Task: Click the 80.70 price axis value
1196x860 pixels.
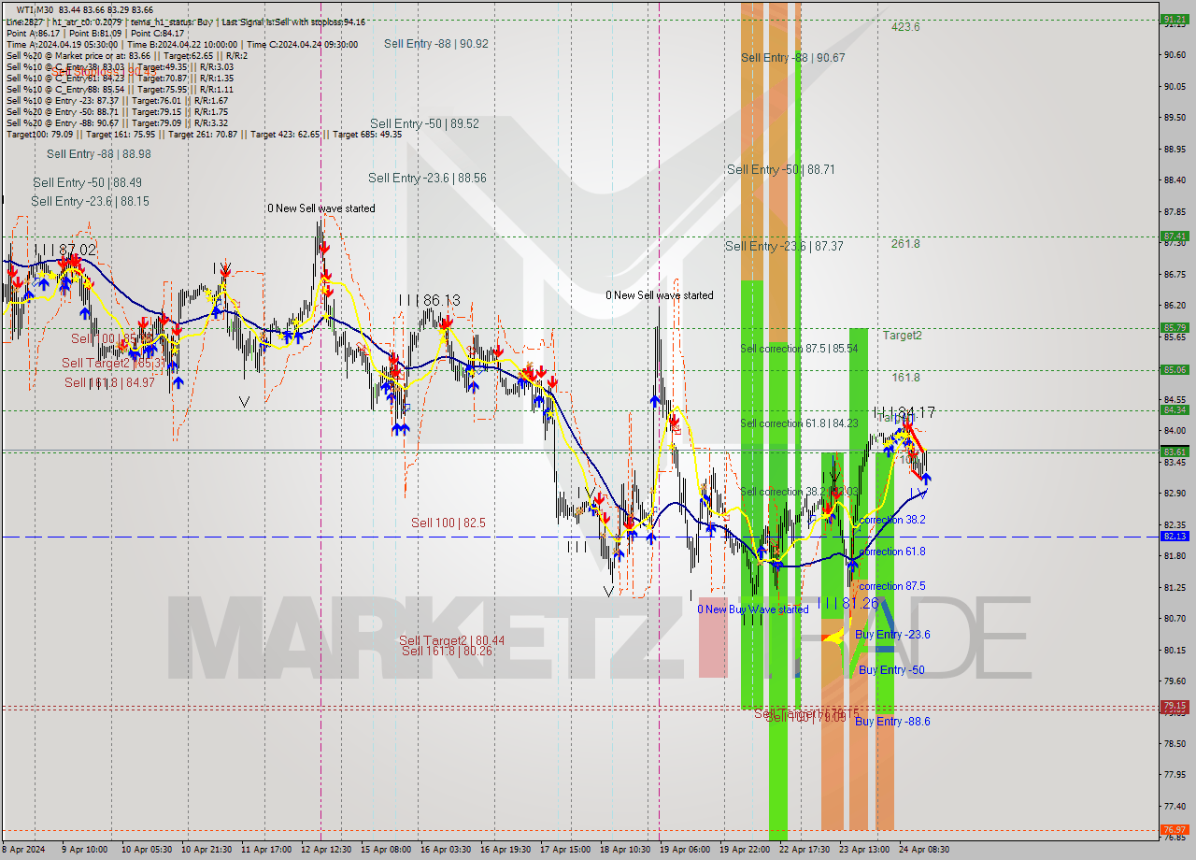Action: [1174, 619]
